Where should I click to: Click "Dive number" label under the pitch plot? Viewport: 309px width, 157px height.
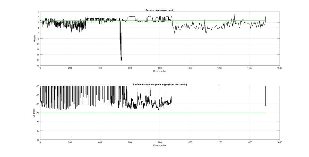[x=160, y=145]
